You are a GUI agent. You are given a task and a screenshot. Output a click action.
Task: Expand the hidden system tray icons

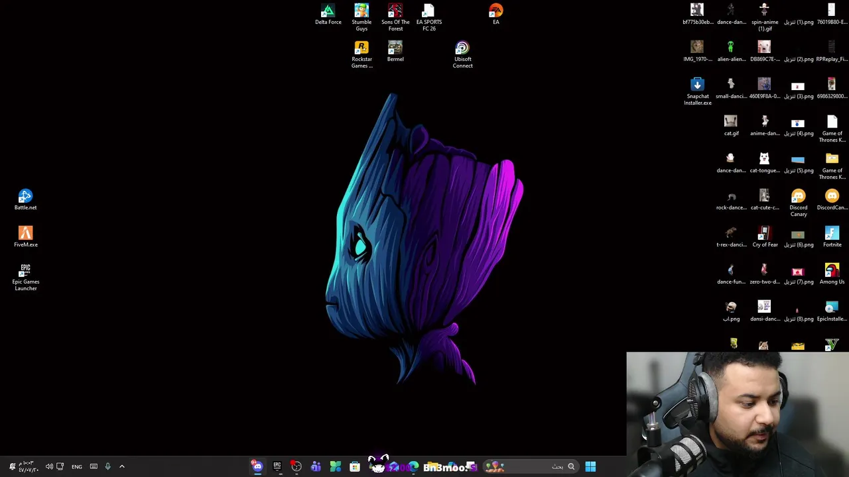[121, 466]
